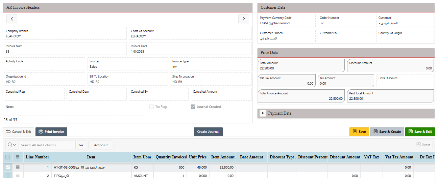The width and height of the screenshot is (439, 182).
Task: Click the Base Amount column header
Action: pos(251,157)
